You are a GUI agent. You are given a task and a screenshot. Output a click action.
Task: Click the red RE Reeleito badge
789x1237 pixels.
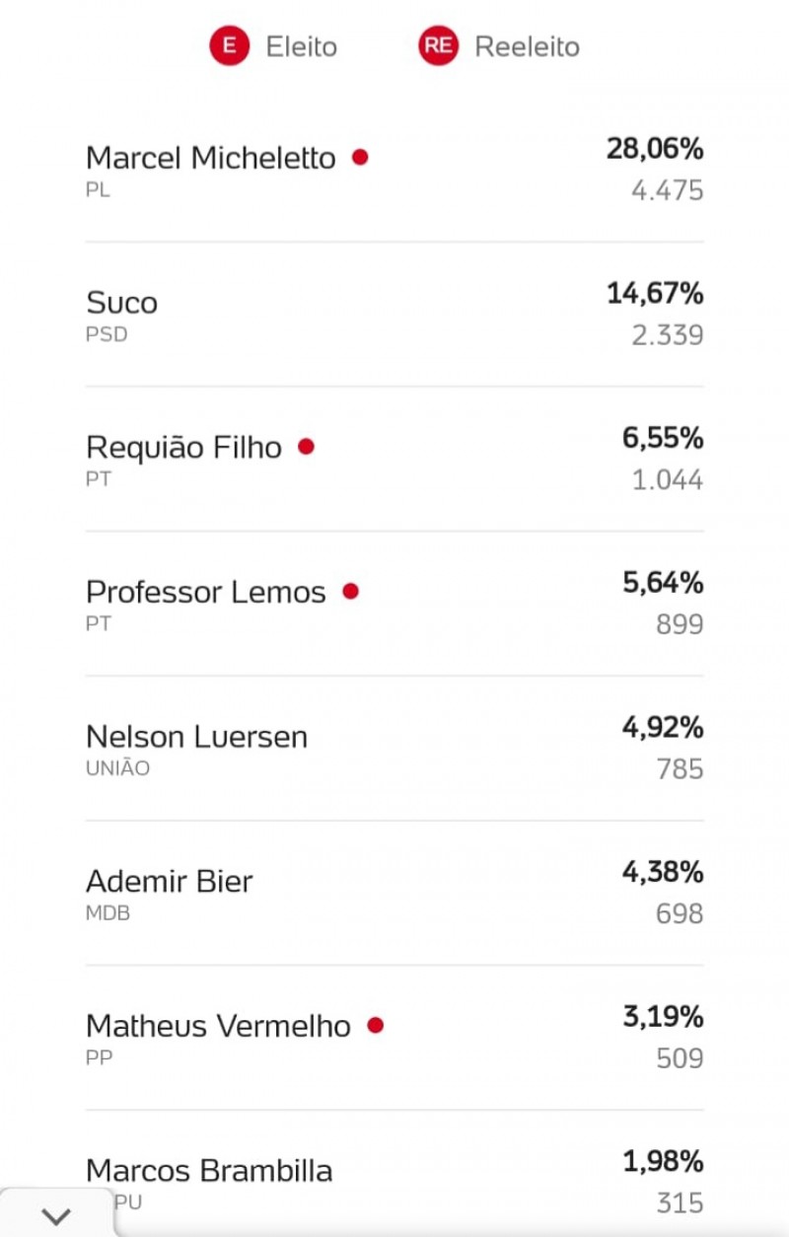(x=439, y=46)
